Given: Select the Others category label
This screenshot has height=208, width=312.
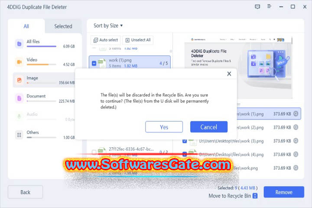Looking at the screenshot, I should (x=32, y=132).
